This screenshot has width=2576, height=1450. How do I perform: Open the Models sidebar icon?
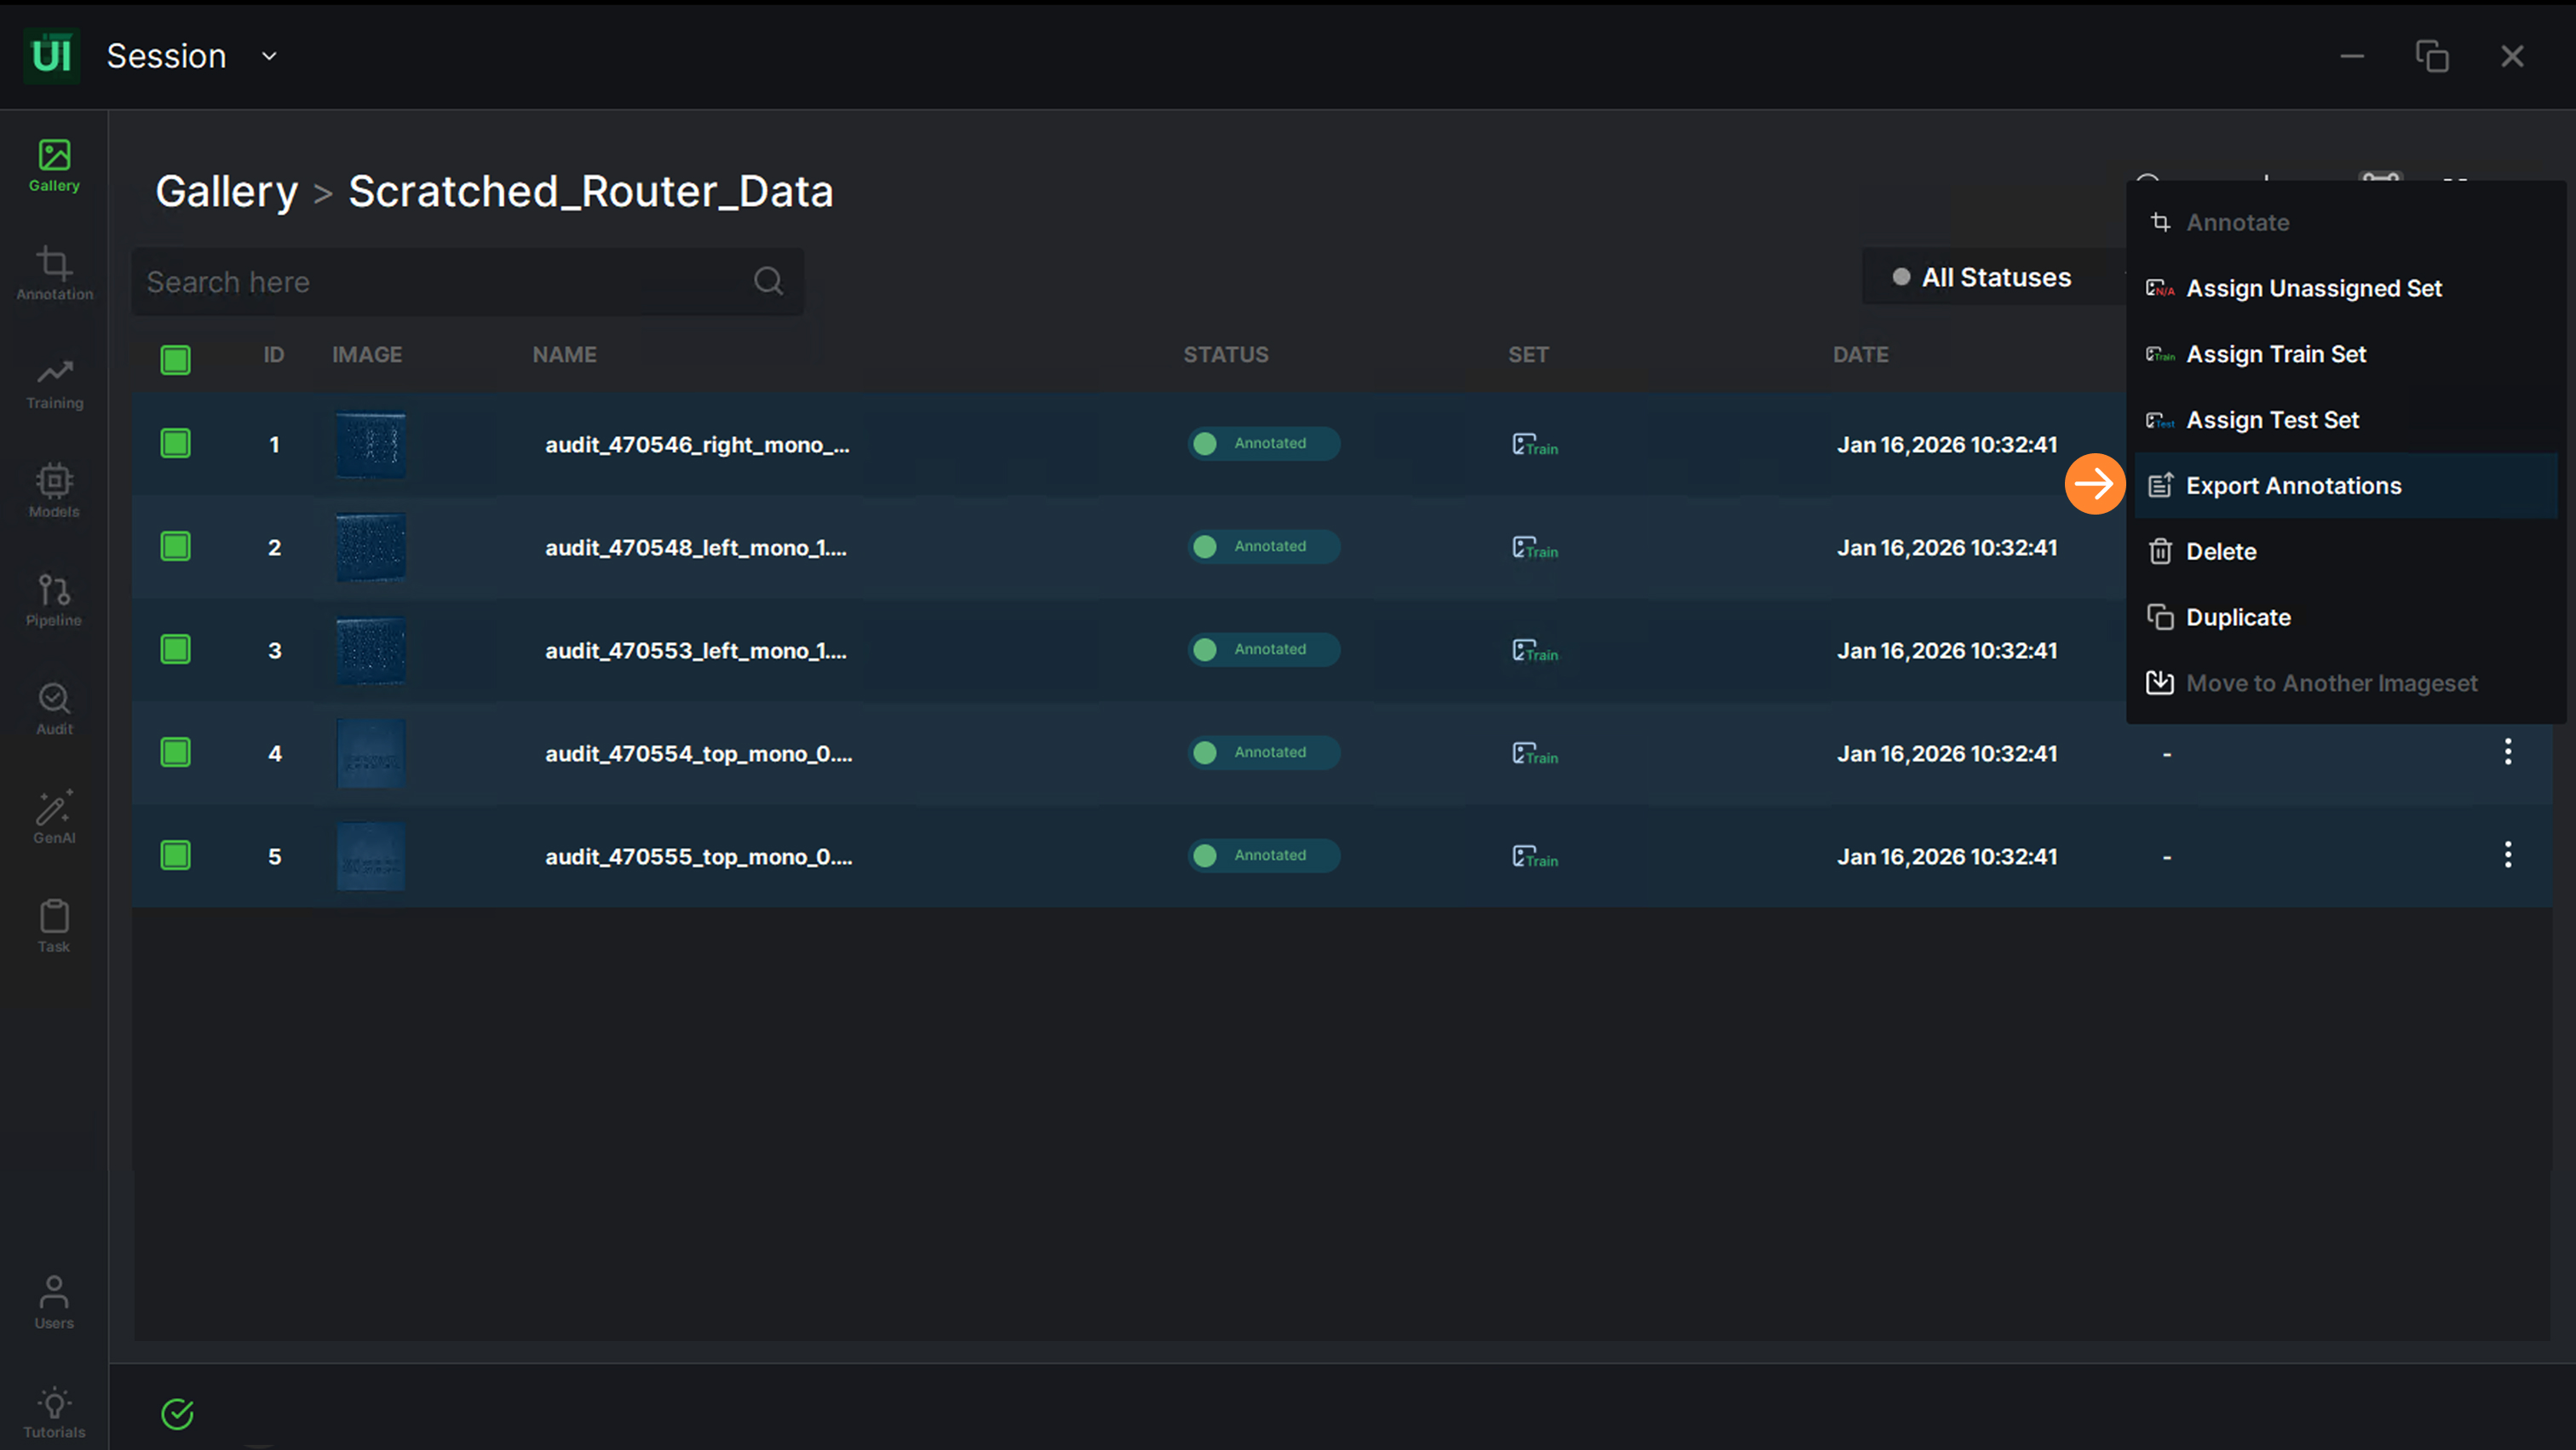pos(54,491)
